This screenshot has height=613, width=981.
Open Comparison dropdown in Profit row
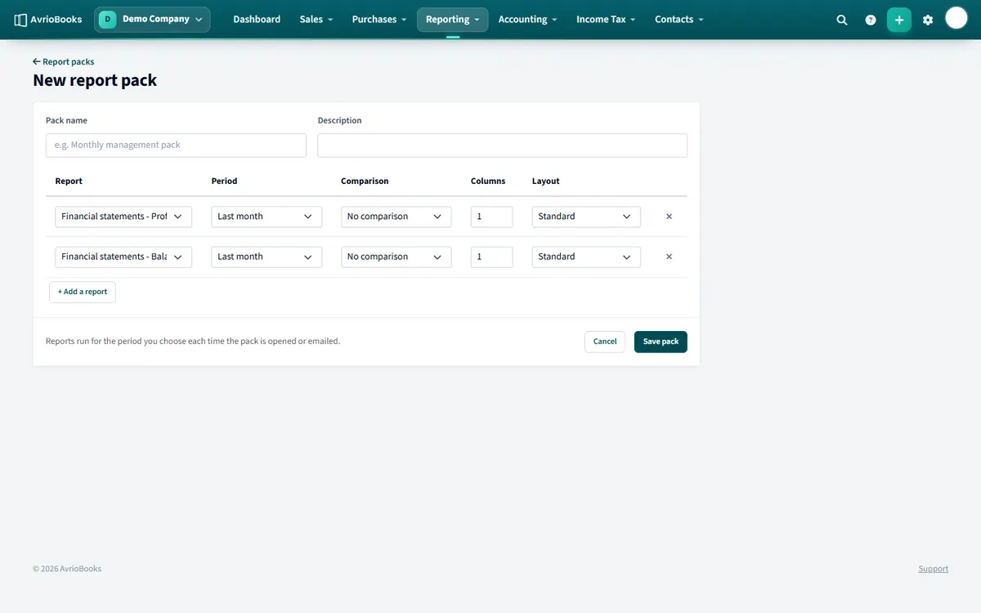[x=396, y=217]
